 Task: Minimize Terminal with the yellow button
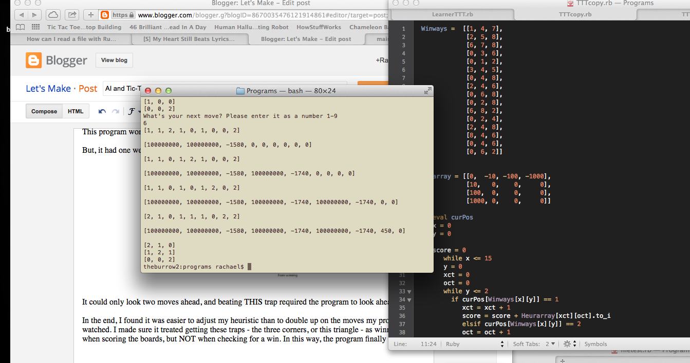pos(158,91)
